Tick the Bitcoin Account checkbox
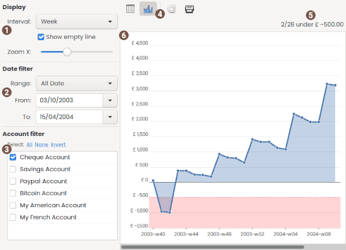This screenshot has width=346, height=250. (x=13, y=193)
